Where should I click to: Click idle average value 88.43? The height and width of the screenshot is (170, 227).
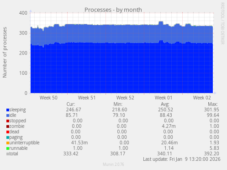point(166,115)
